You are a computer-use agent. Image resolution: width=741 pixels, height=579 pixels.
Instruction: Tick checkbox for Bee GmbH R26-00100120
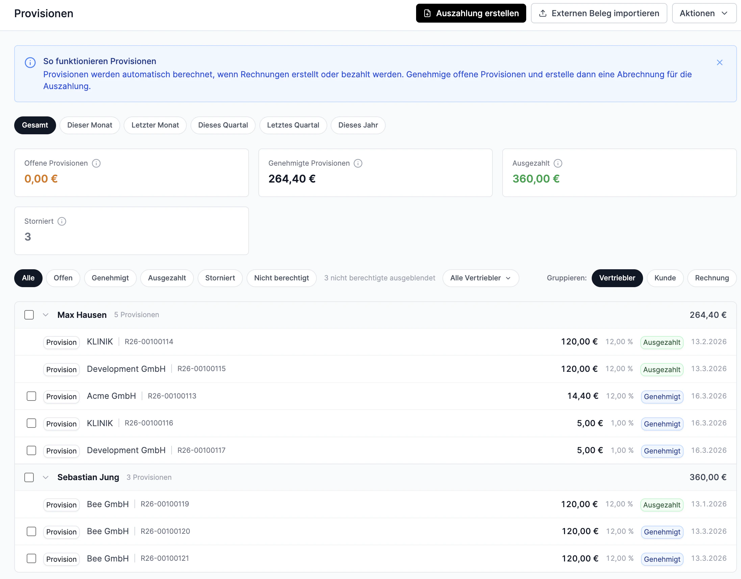31,531
